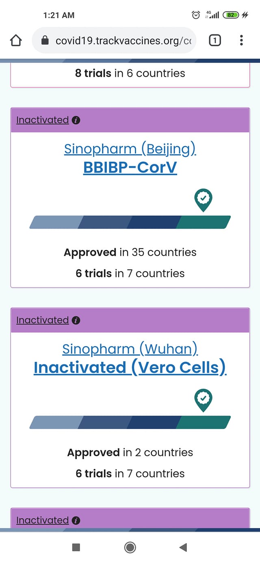Open the Sinopharm (Beijing) link
This screenshot has height=563, width=260.
point(130,149)
